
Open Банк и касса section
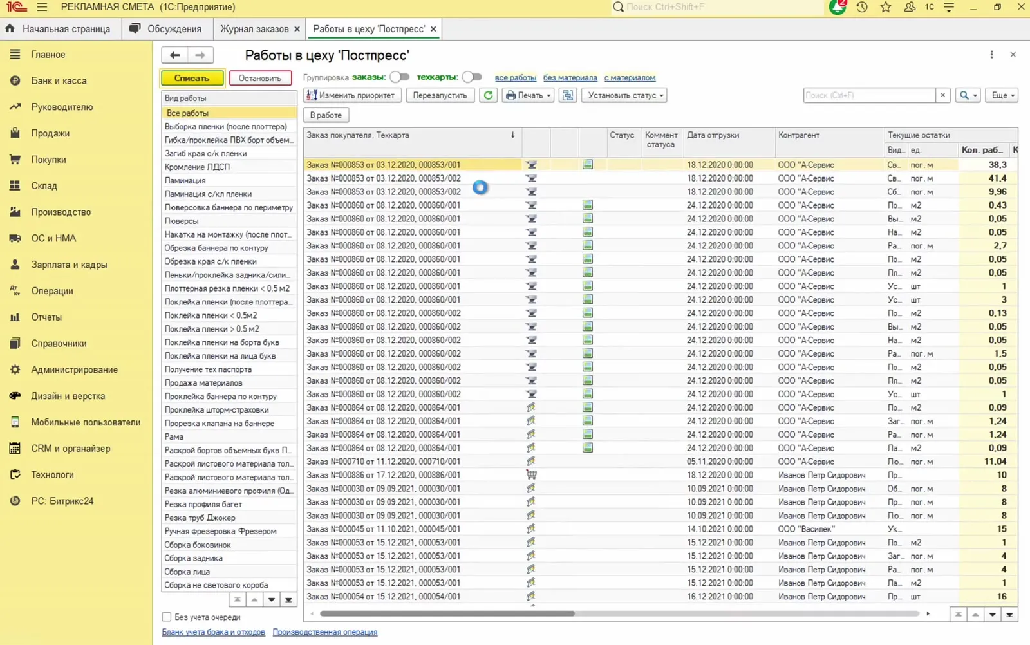(59, 80)
